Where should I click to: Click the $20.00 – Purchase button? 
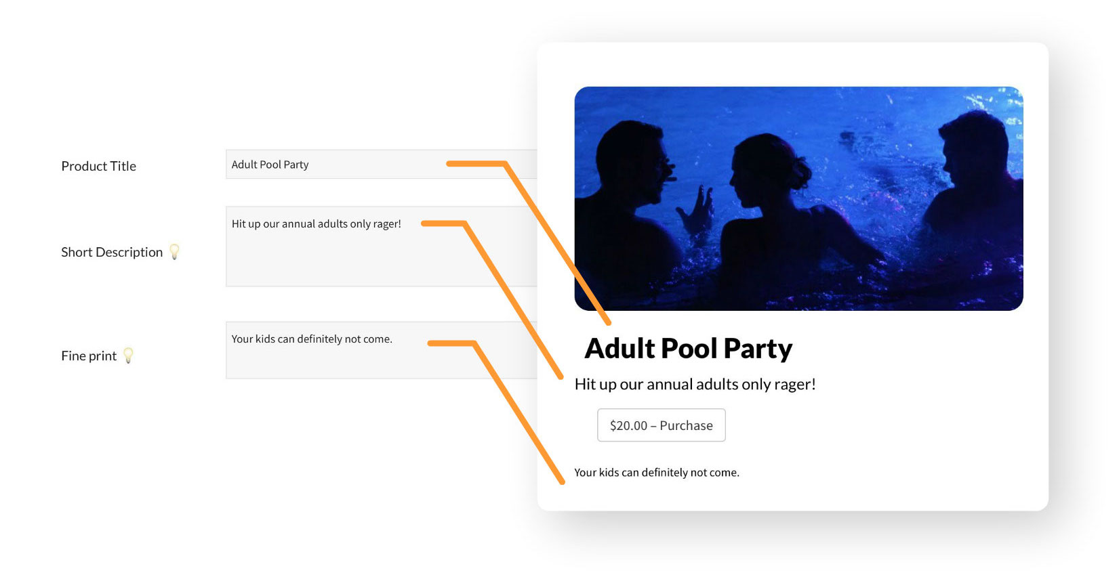pyautogui.click(x=662, y=425)
